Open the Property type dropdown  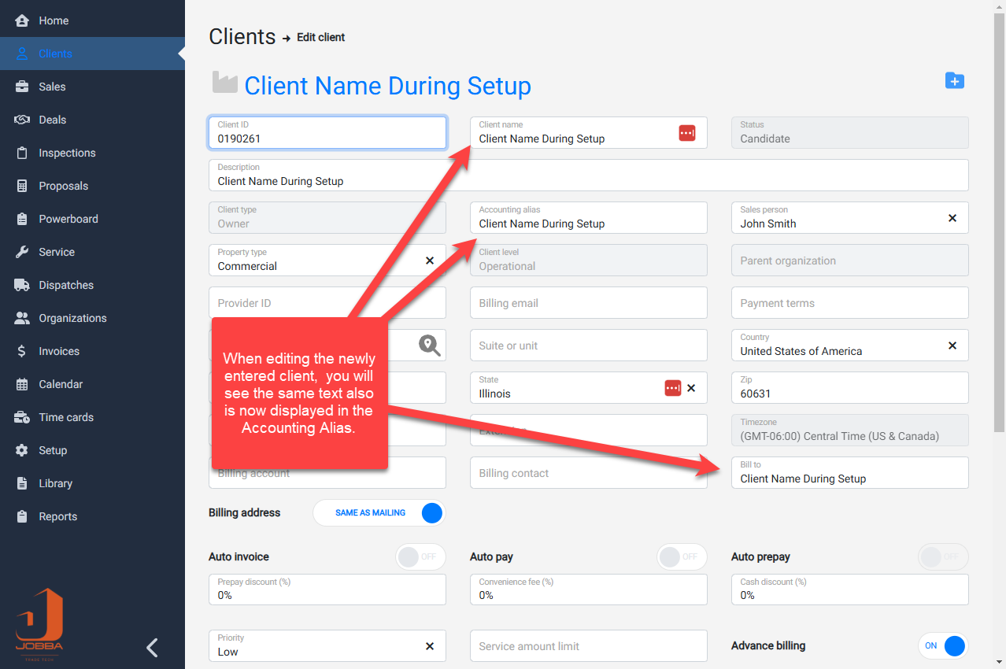[315, 261]
